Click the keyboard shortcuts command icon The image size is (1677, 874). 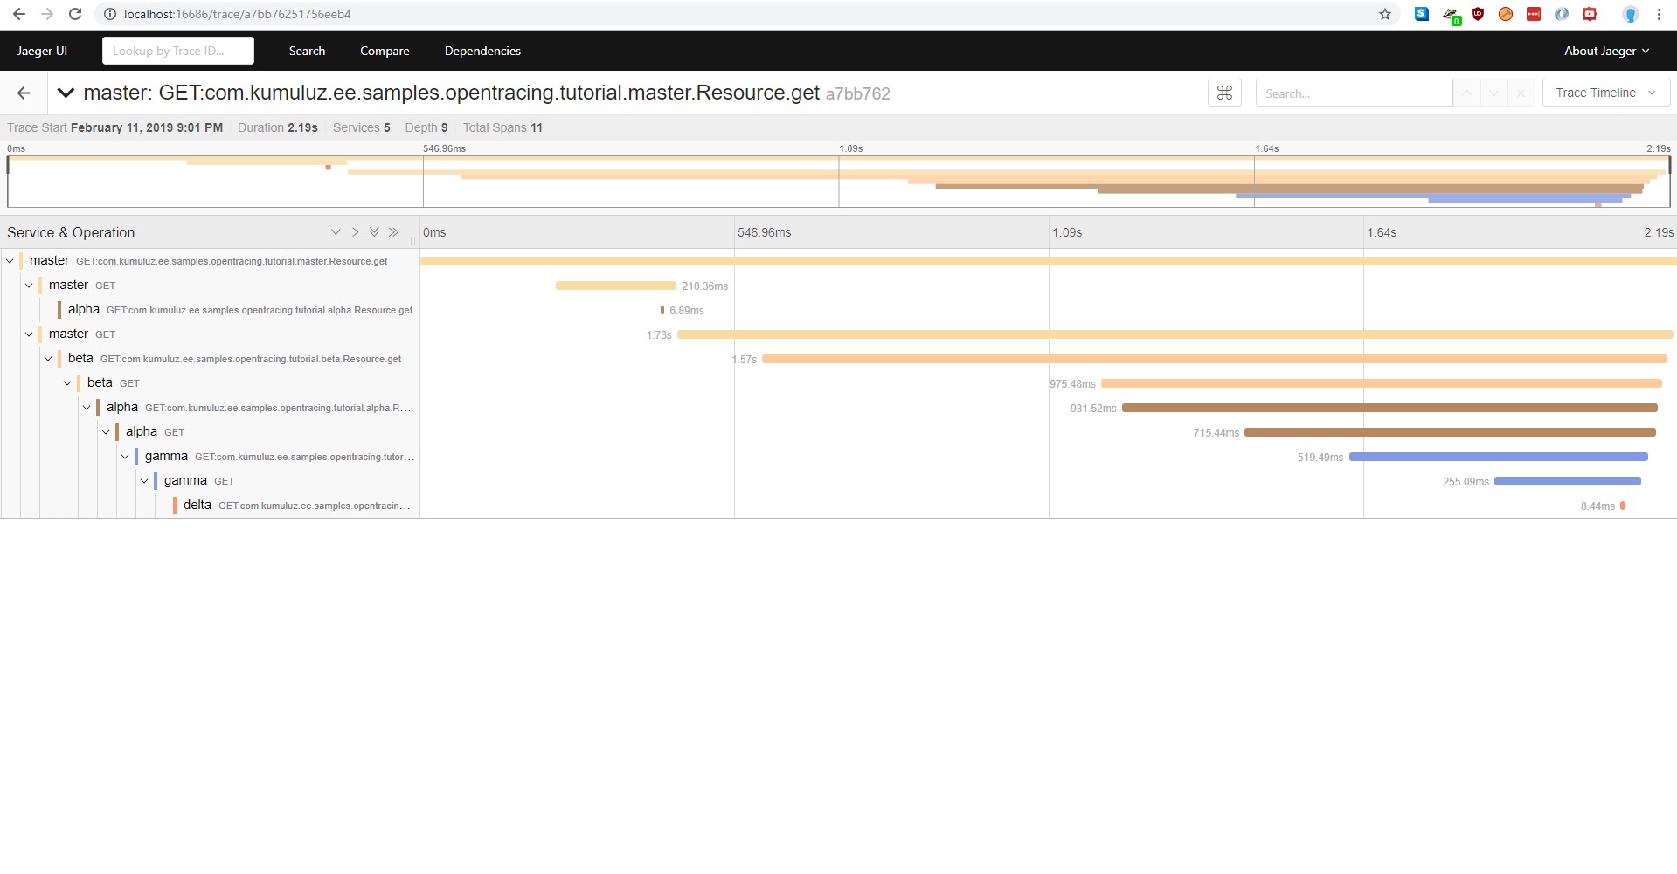click(1224, 93)
